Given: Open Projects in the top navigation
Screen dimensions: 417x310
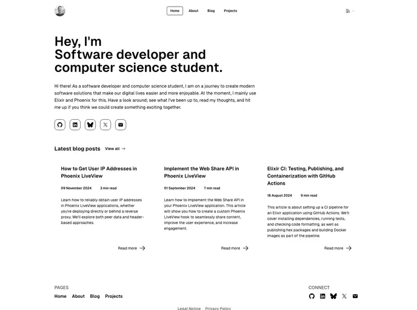Looking at the screenshot, I should pyautogui.click(x=230, y=11).
